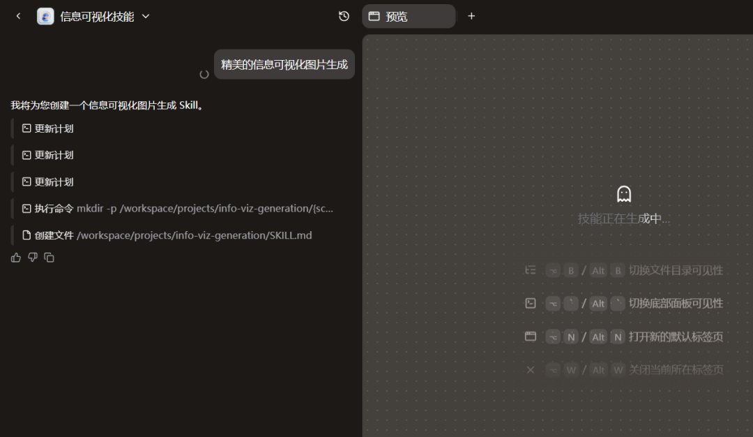753x437 pixels.
Task: Click the 切换底部面板可见性 shortcut
Action: tap(675, 303)
